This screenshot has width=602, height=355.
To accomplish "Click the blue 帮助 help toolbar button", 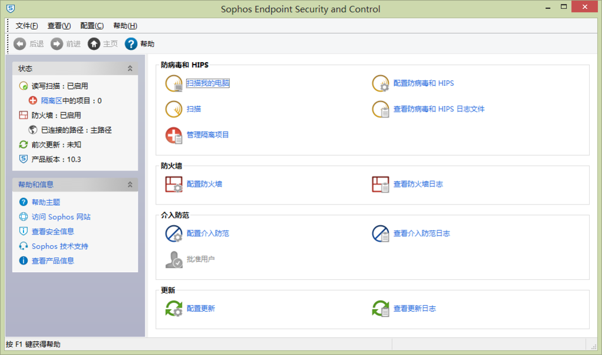I will (139, 43).
